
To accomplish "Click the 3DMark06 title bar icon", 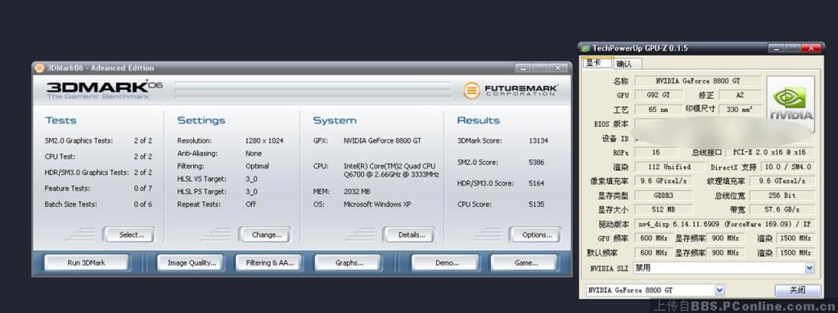I will tap(39, 67).
